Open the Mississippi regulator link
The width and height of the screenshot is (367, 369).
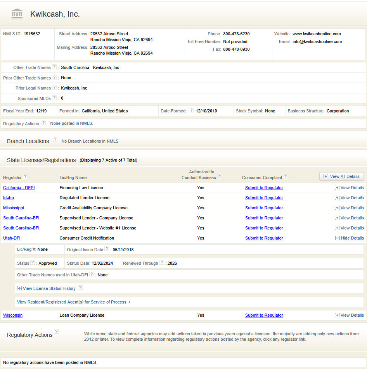(13, 208)
